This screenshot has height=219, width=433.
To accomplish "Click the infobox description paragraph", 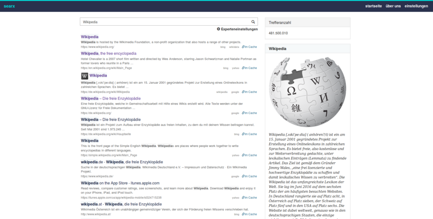I will (308, 176).
